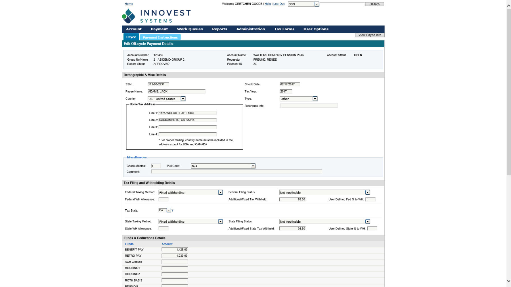Select the Payee tab

(x=131, y=37)
